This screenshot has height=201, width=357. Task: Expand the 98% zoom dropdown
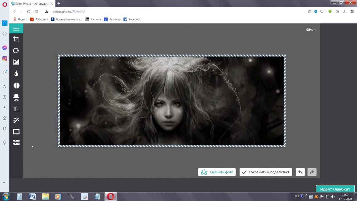pos(311,30)
